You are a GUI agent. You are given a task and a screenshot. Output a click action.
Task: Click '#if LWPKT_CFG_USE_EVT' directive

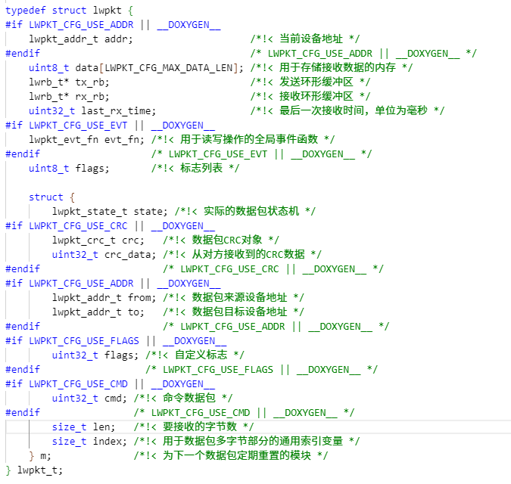click(x=66, y=126)
